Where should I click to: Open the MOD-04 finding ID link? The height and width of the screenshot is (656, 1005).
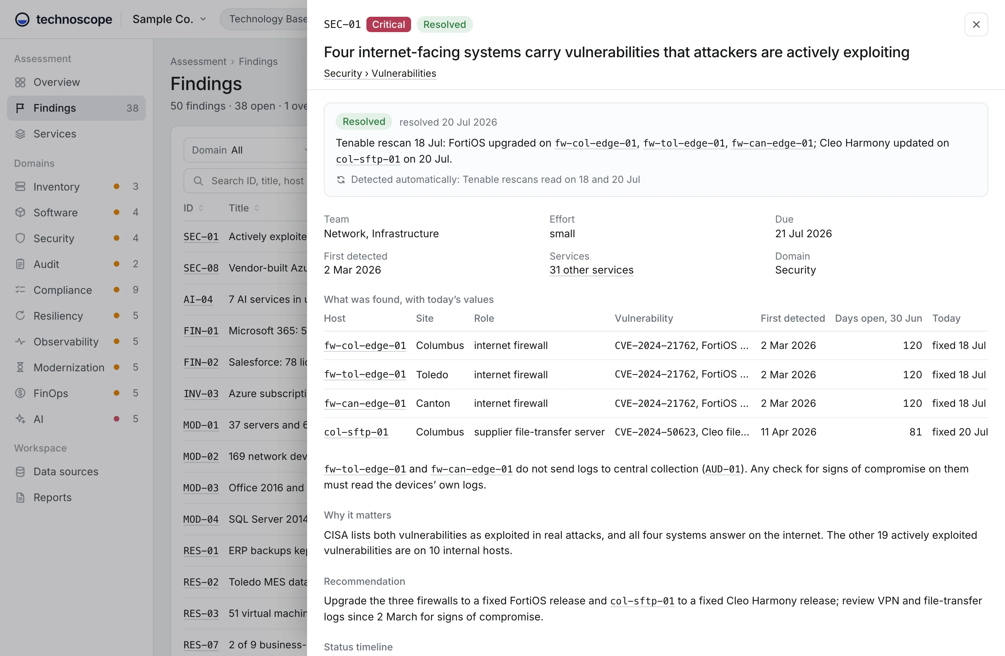click(201, 519)
